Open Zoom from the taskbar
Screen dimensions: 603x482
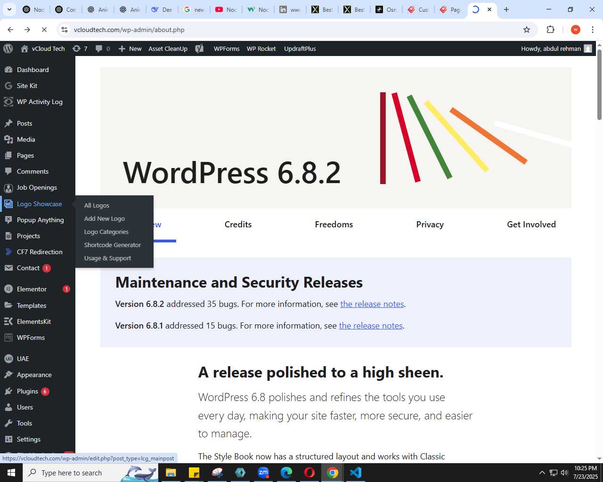[x=263, y=473]
